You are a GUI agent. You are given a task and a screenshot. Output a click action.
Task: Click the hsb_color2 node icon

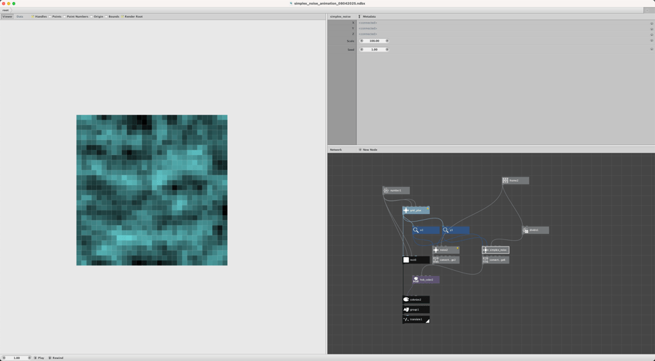pos(416,280)
